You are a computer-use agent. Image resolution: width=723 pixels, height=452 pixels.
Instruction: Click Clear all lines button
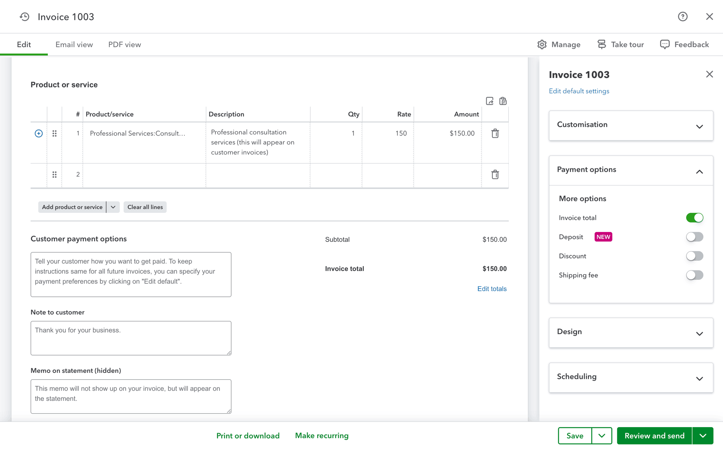pos(145,207)
